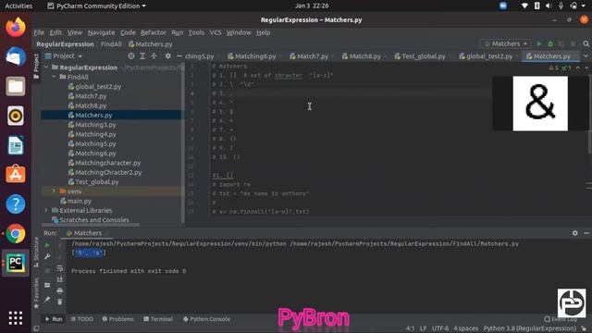Hide the Project tool window
The height and width of the screenshot is (333, 592).
179,55
